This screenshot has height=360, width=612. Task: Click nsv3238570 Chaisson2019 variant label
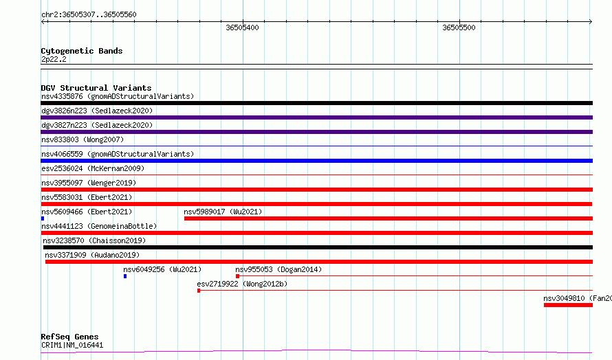click(x=94, y=240)
